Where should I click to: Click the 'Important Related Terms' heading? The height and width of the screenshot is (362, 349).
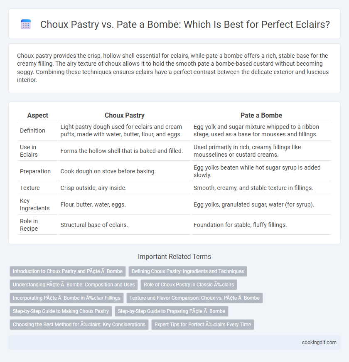(x=174, y=256)
